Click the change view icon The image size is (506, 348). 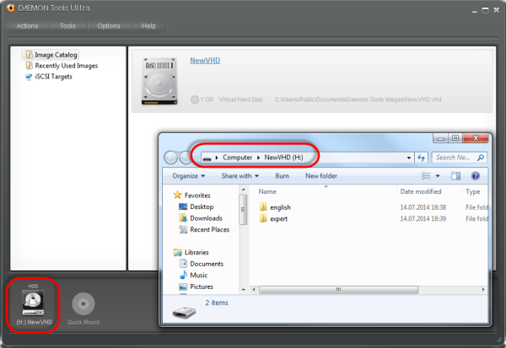[x=426, y=176]
